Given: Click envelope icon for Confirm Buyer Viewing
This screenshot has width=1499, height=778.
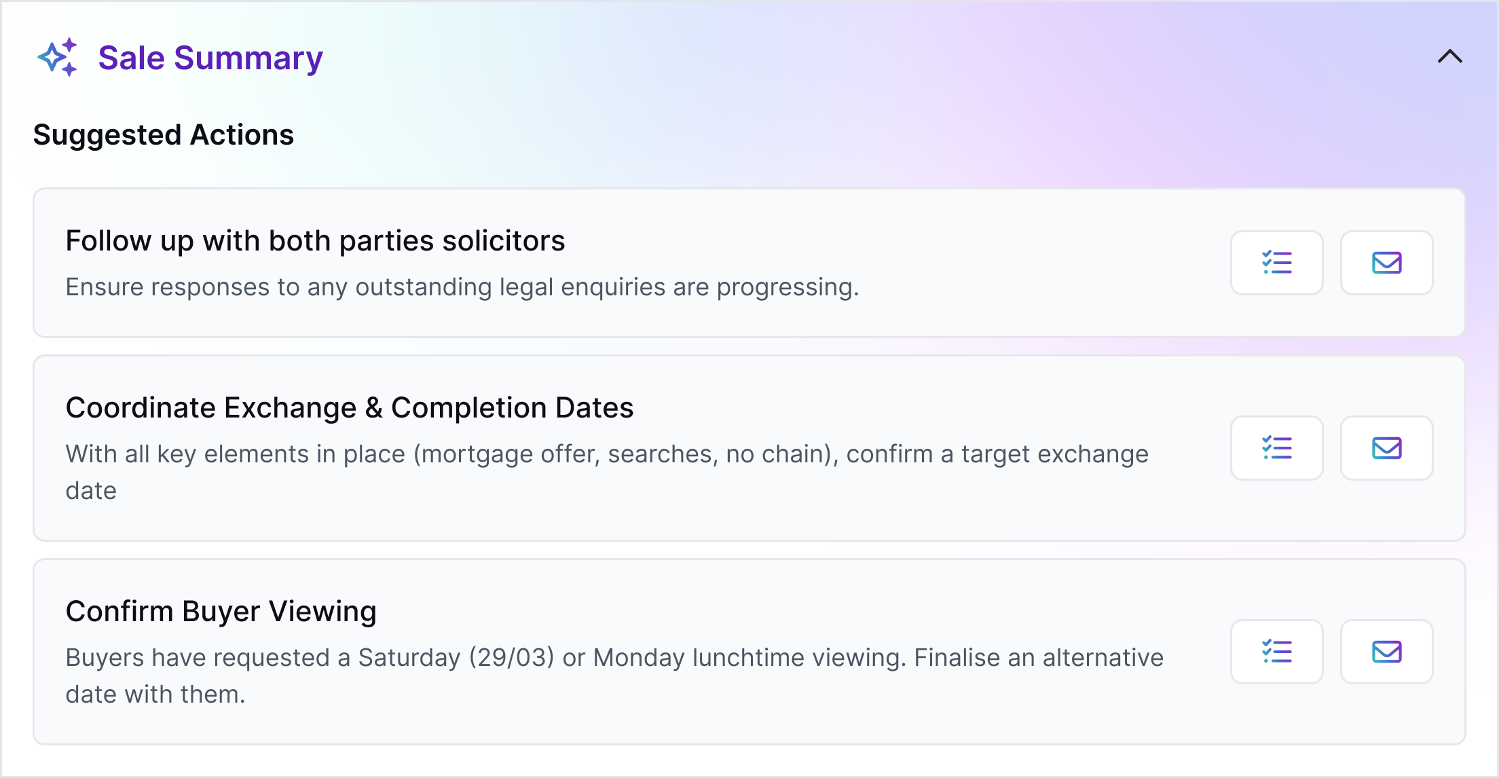Looking at the screenshot, I should (1386, 652).
